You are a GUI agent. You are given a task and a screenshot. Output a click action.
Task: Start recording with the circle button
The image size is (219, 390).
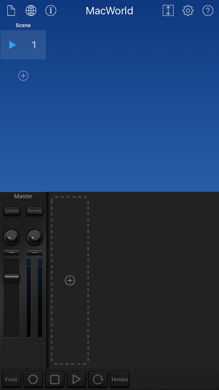tap(33, 379)
